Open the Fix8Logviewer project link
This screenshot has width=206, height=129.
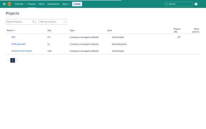[x=19, y=44]
